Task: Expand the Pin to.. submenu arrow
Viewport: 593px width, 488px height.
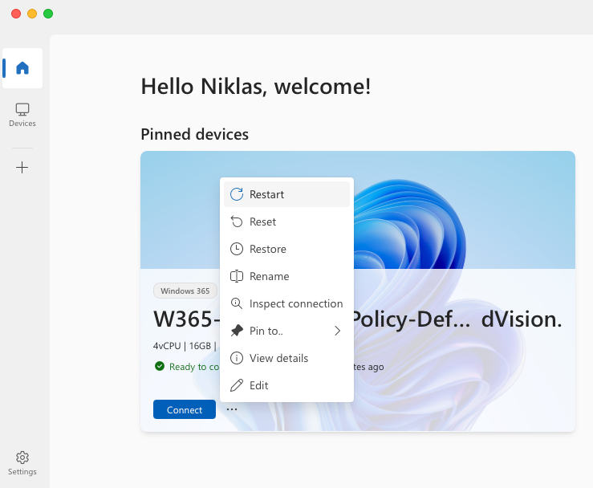Action: tap(337, 331)
